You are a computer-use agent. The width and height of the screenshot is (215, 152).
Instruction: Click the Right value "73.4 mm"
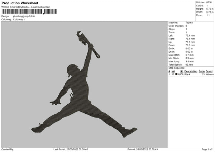[x=190, y=39]
